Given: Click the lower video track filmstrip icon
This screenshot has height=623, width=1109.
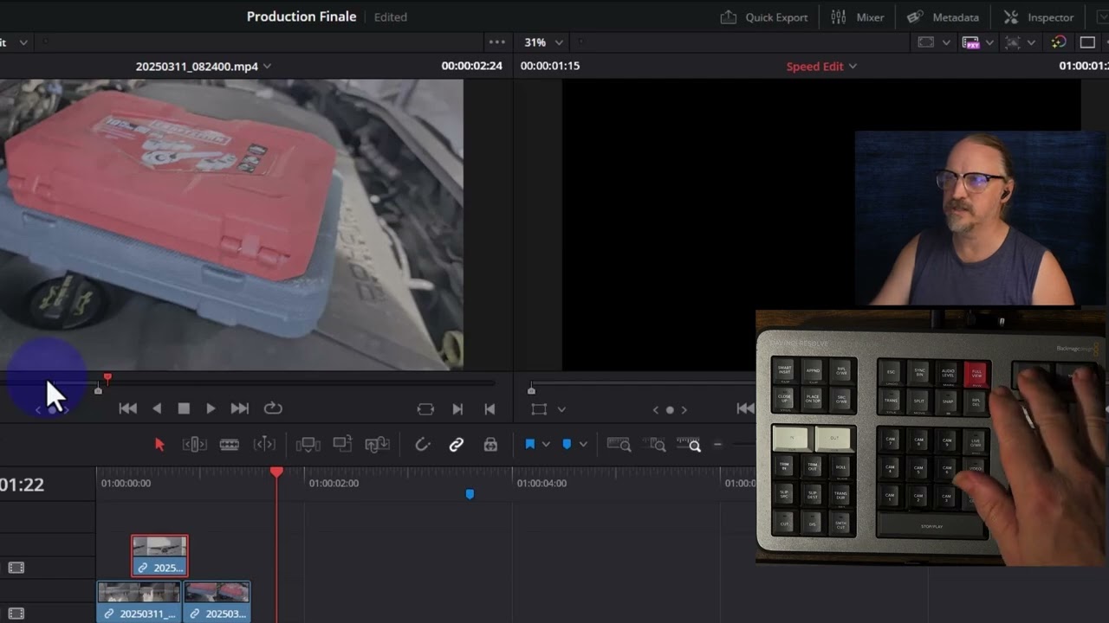Looking at the screenshot, I should 16,613.
